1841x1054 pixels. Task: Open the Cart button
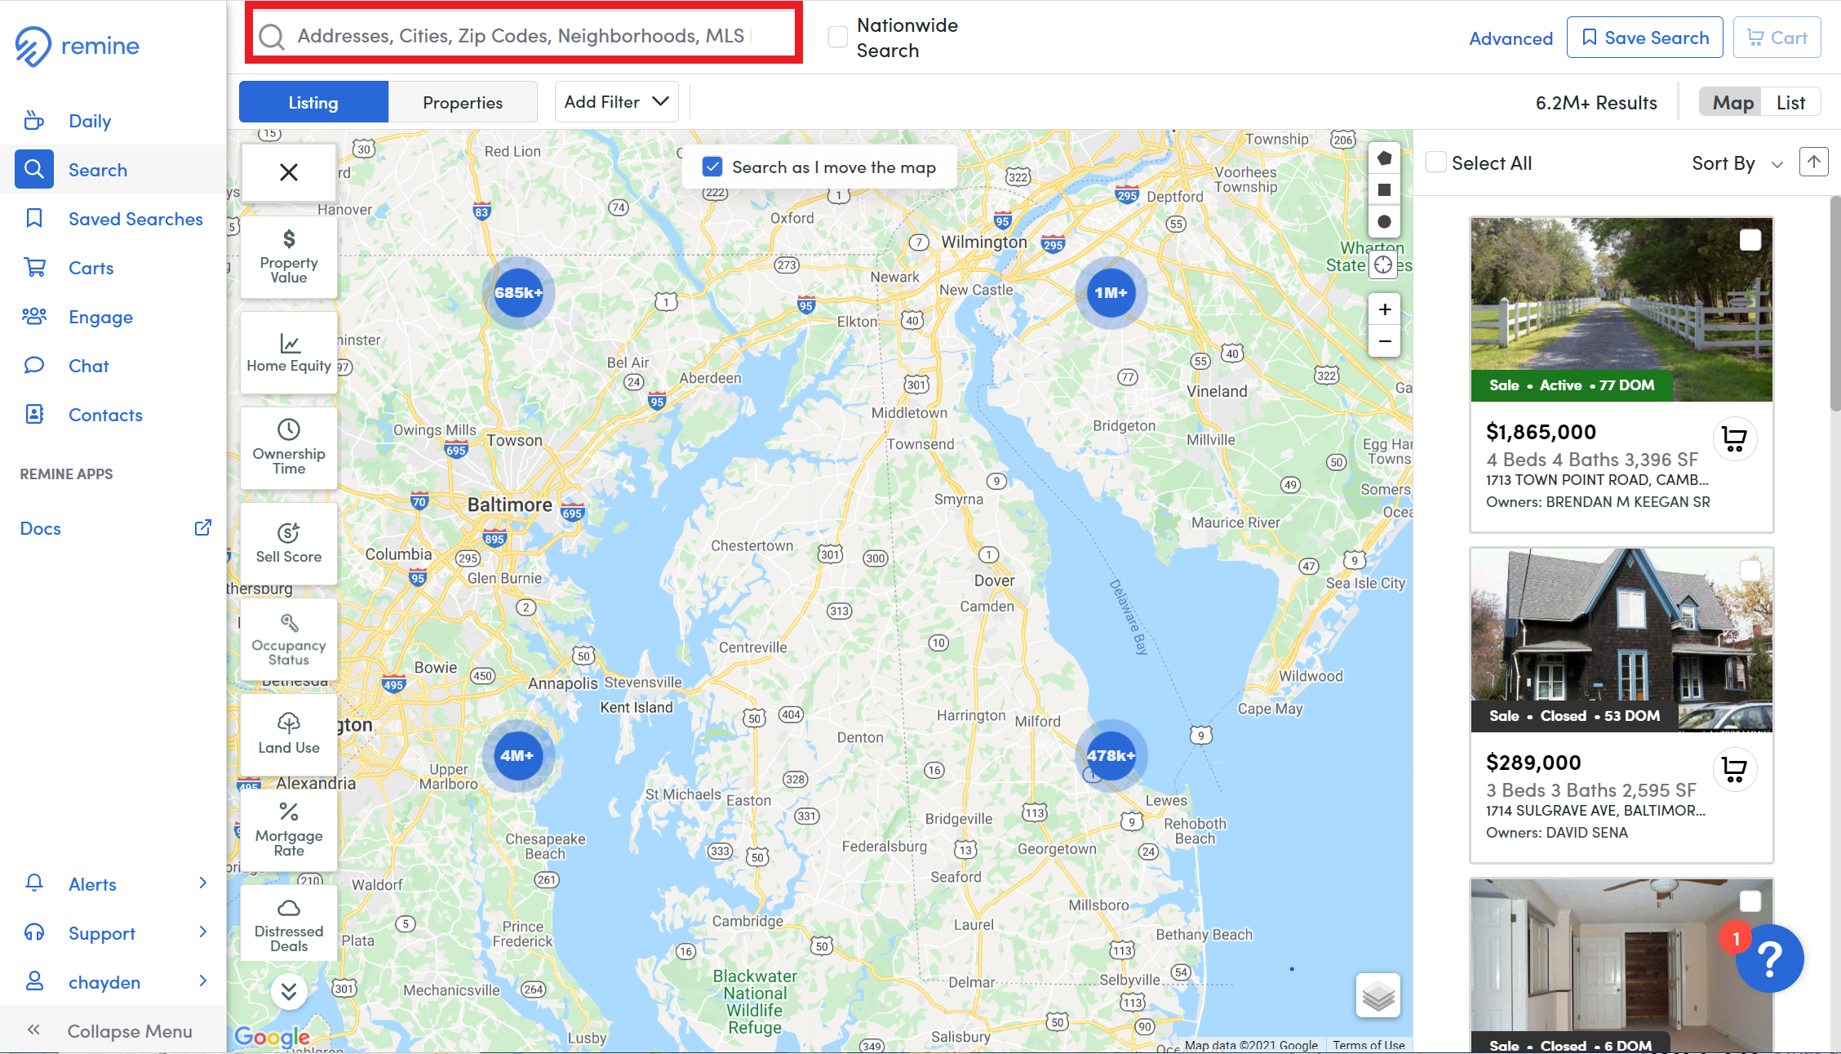(x=1777, y=38)
